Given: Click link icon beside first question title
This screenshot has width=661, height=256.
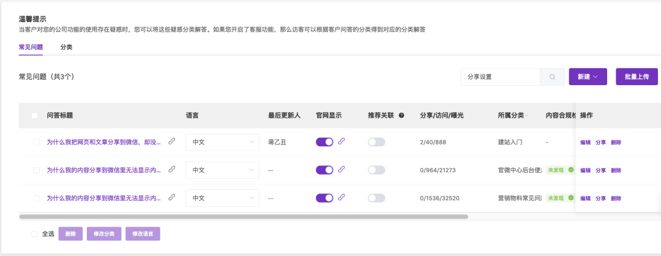Looking at the screenshot, I should 172,141.
